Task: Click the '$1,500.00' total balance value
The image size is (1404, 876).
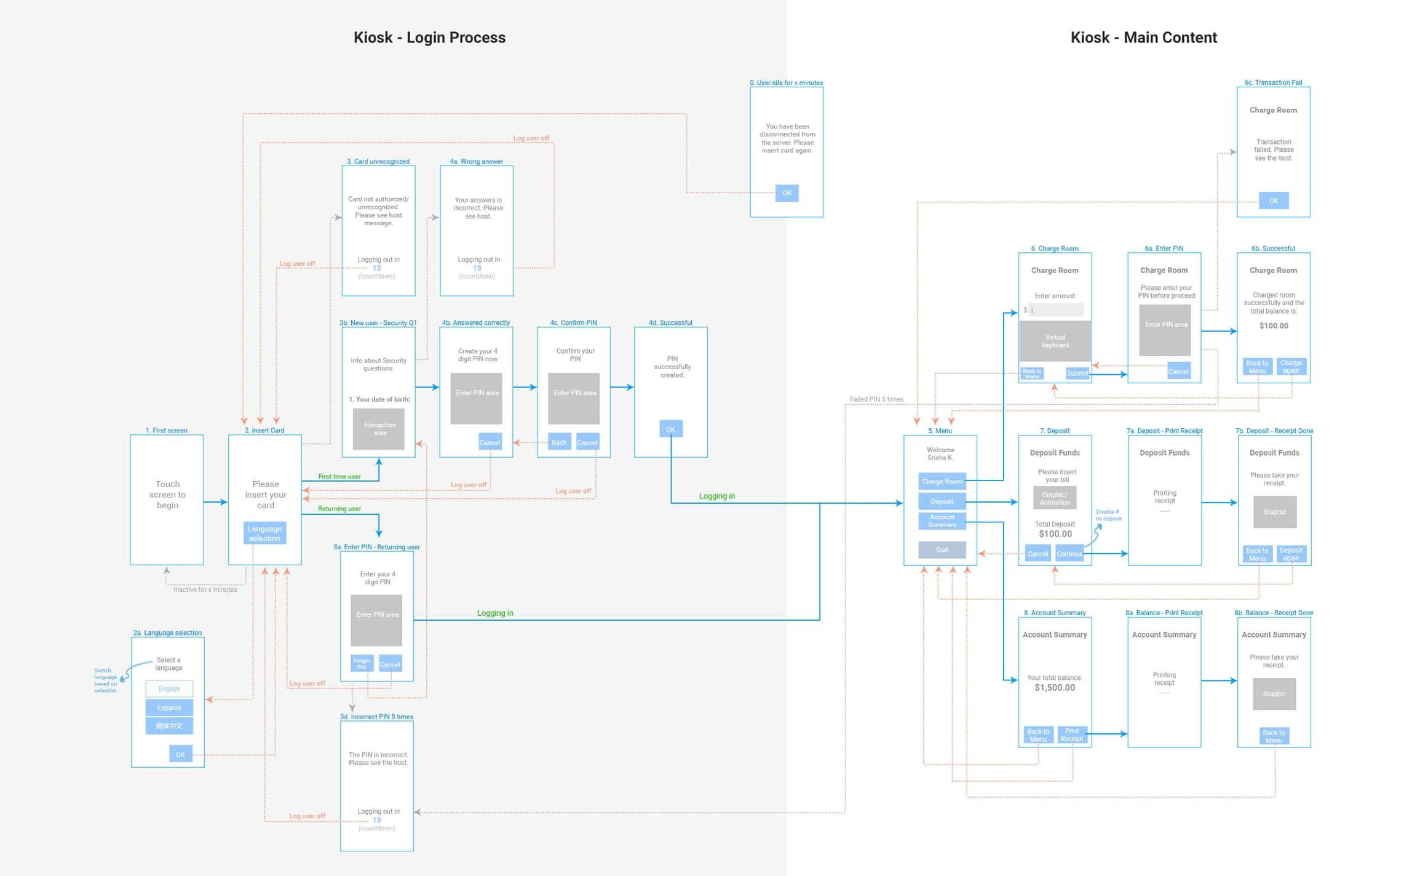Action: pos(1055,688)
